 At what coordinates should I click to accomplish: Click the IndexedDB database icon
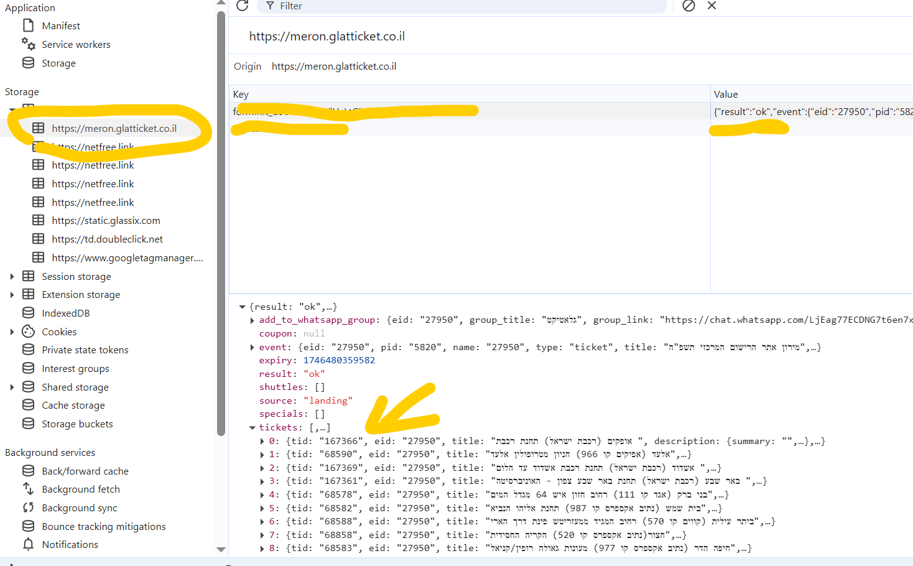pyautogui.click(x=28, y=313)
